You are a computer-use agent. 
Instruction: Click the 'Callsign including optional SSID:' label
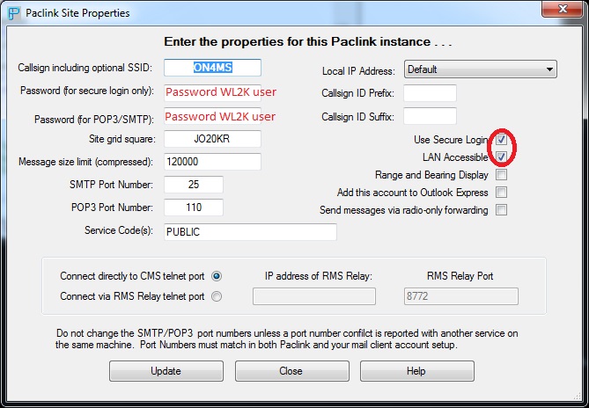click(85, 68)
